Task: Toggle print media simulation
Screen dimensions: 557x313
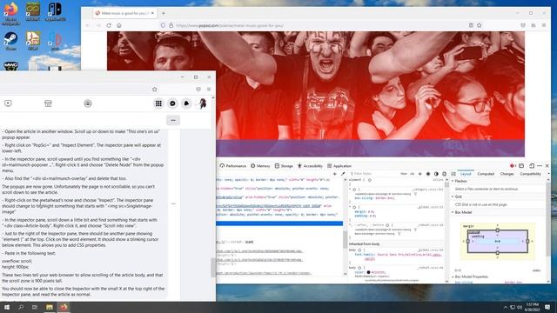Action: click(445, 174)
